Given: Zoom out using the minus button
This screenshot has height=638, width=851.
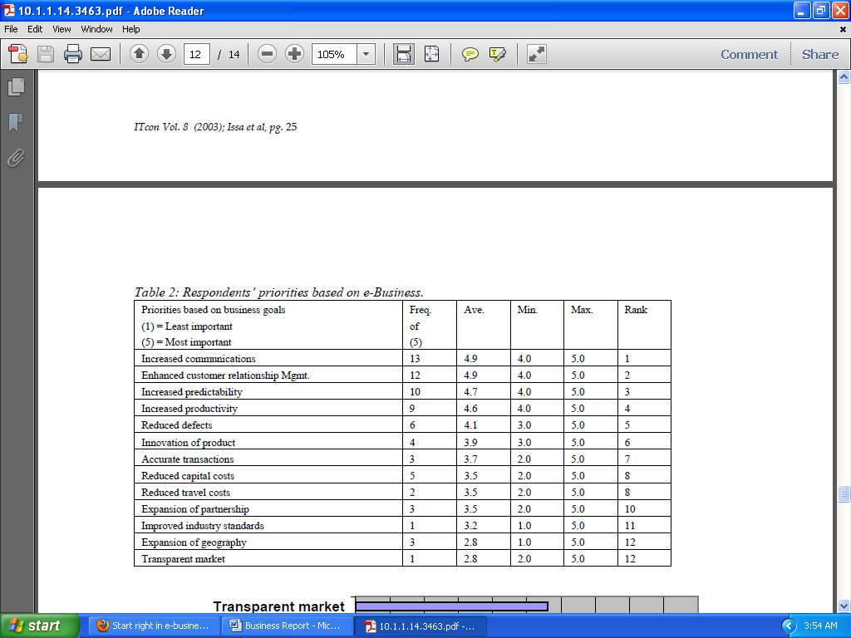Looking at the screenshot, I should coord(267,55).
